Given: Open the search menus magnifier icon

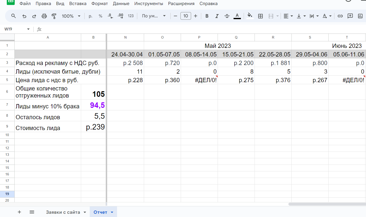Looking at the screenshot, I should point(14,16).
